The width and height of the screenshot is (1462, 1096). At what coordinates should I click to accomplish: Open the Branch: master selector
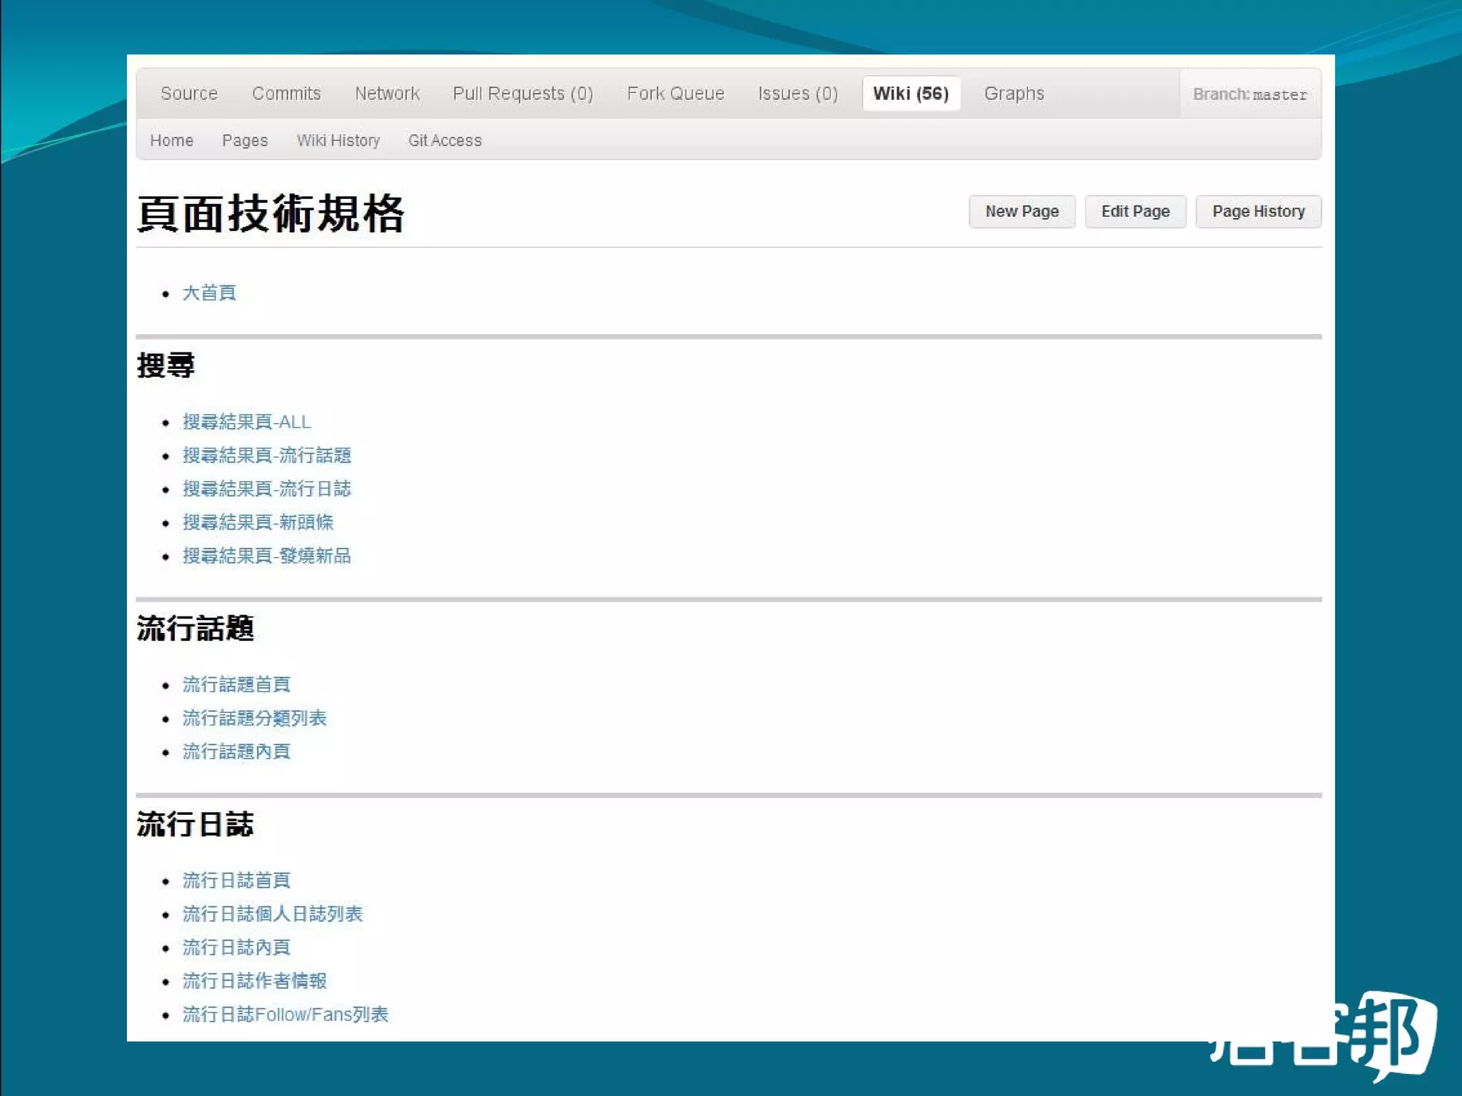click(x=1249, y=94)
